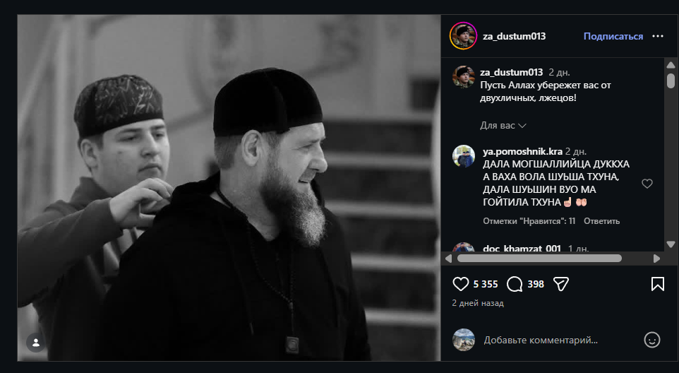This screenshot has width=679, height=373.
Task: Save post with bookmark icon
Action: tap(657, 284)
